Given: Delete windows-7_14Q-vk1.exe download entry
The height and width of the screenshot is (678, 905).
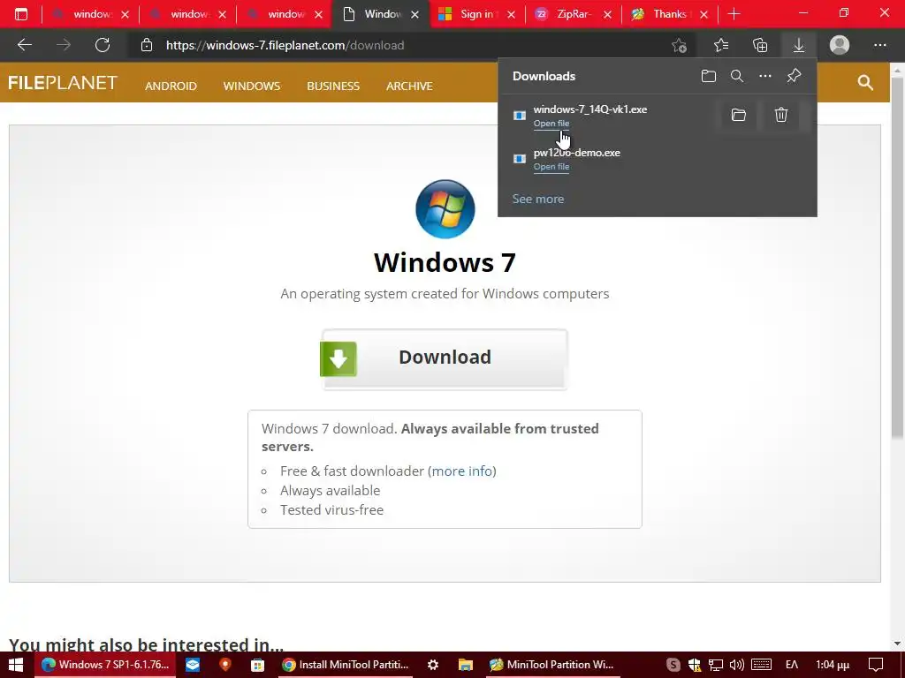Looking at the screenshot, I should point(781,115).
